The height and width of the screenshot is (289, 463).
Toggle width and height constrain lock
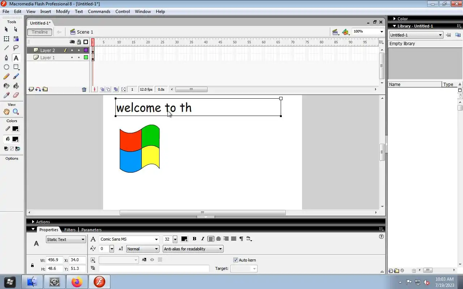32,266
